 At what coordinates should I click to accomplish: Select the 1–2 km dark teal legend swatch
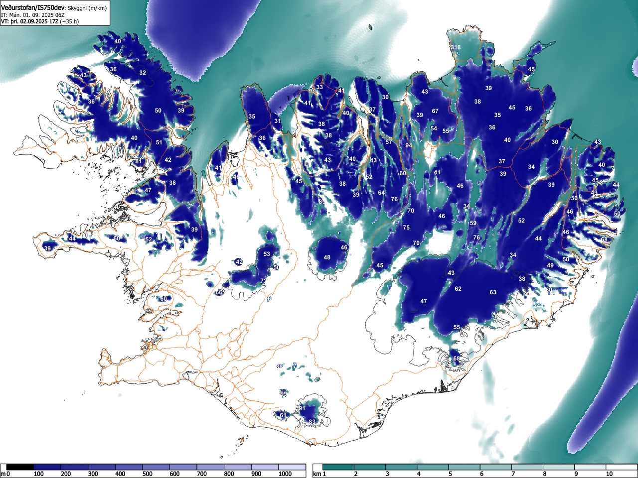pyautogui.click(x=339, y=467)
